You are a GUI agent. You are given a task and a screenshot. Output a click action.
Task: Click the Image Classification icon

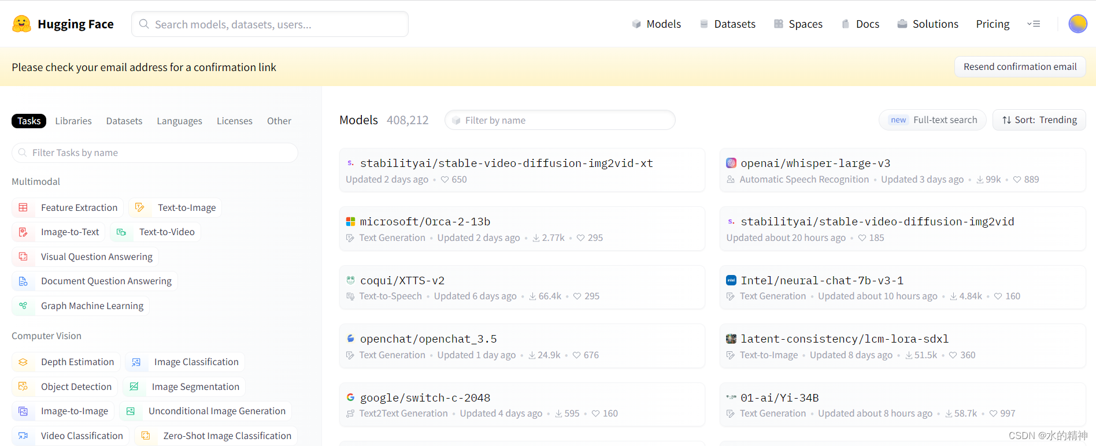136,362
